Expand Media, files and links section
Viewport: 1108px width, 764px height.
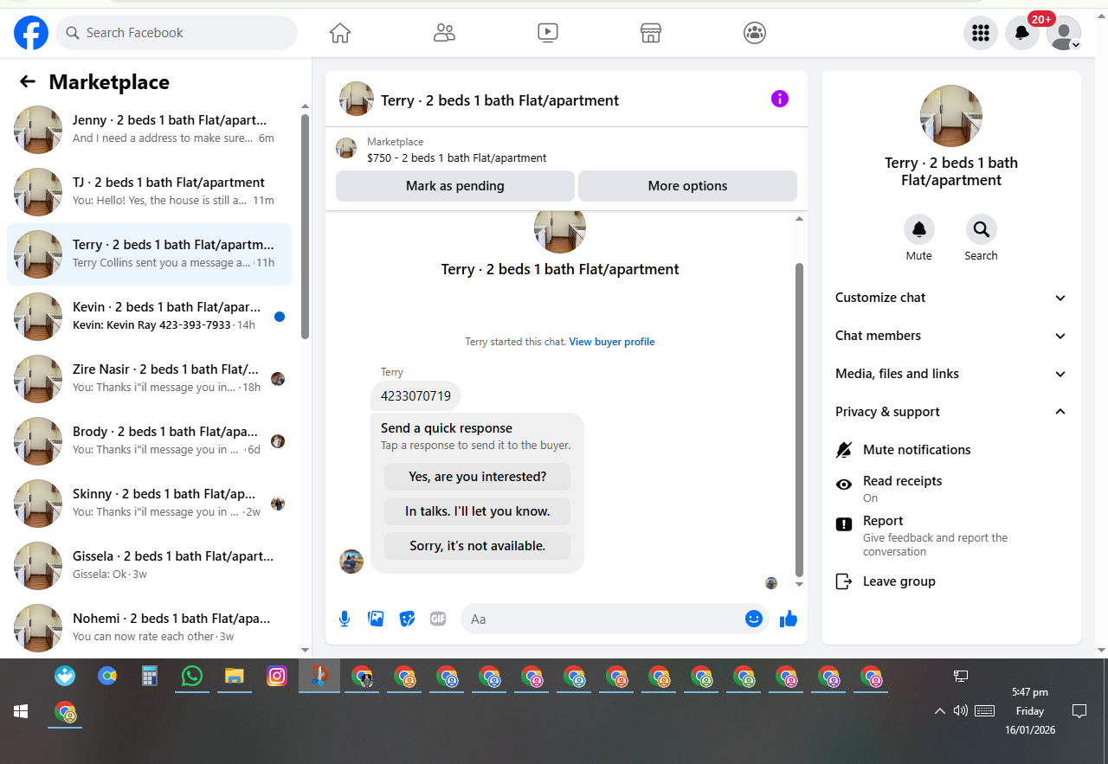(x=951, y=374)
